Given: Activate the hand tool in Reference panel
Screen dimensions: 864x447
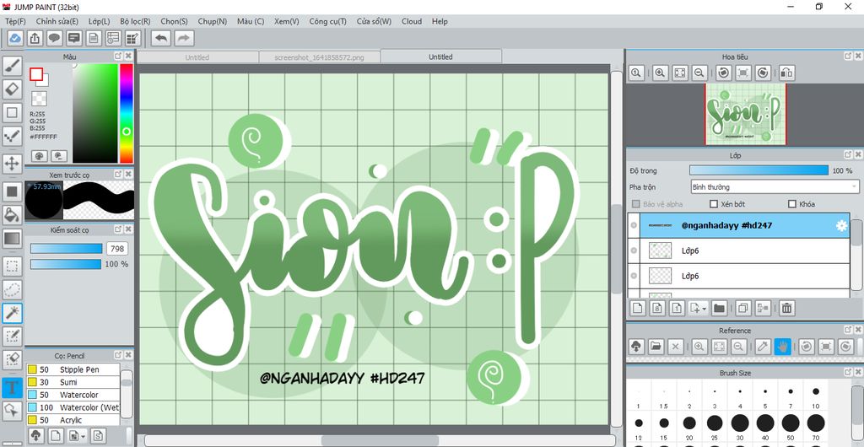Looking at the screenshot, I should tap(782, 347).
